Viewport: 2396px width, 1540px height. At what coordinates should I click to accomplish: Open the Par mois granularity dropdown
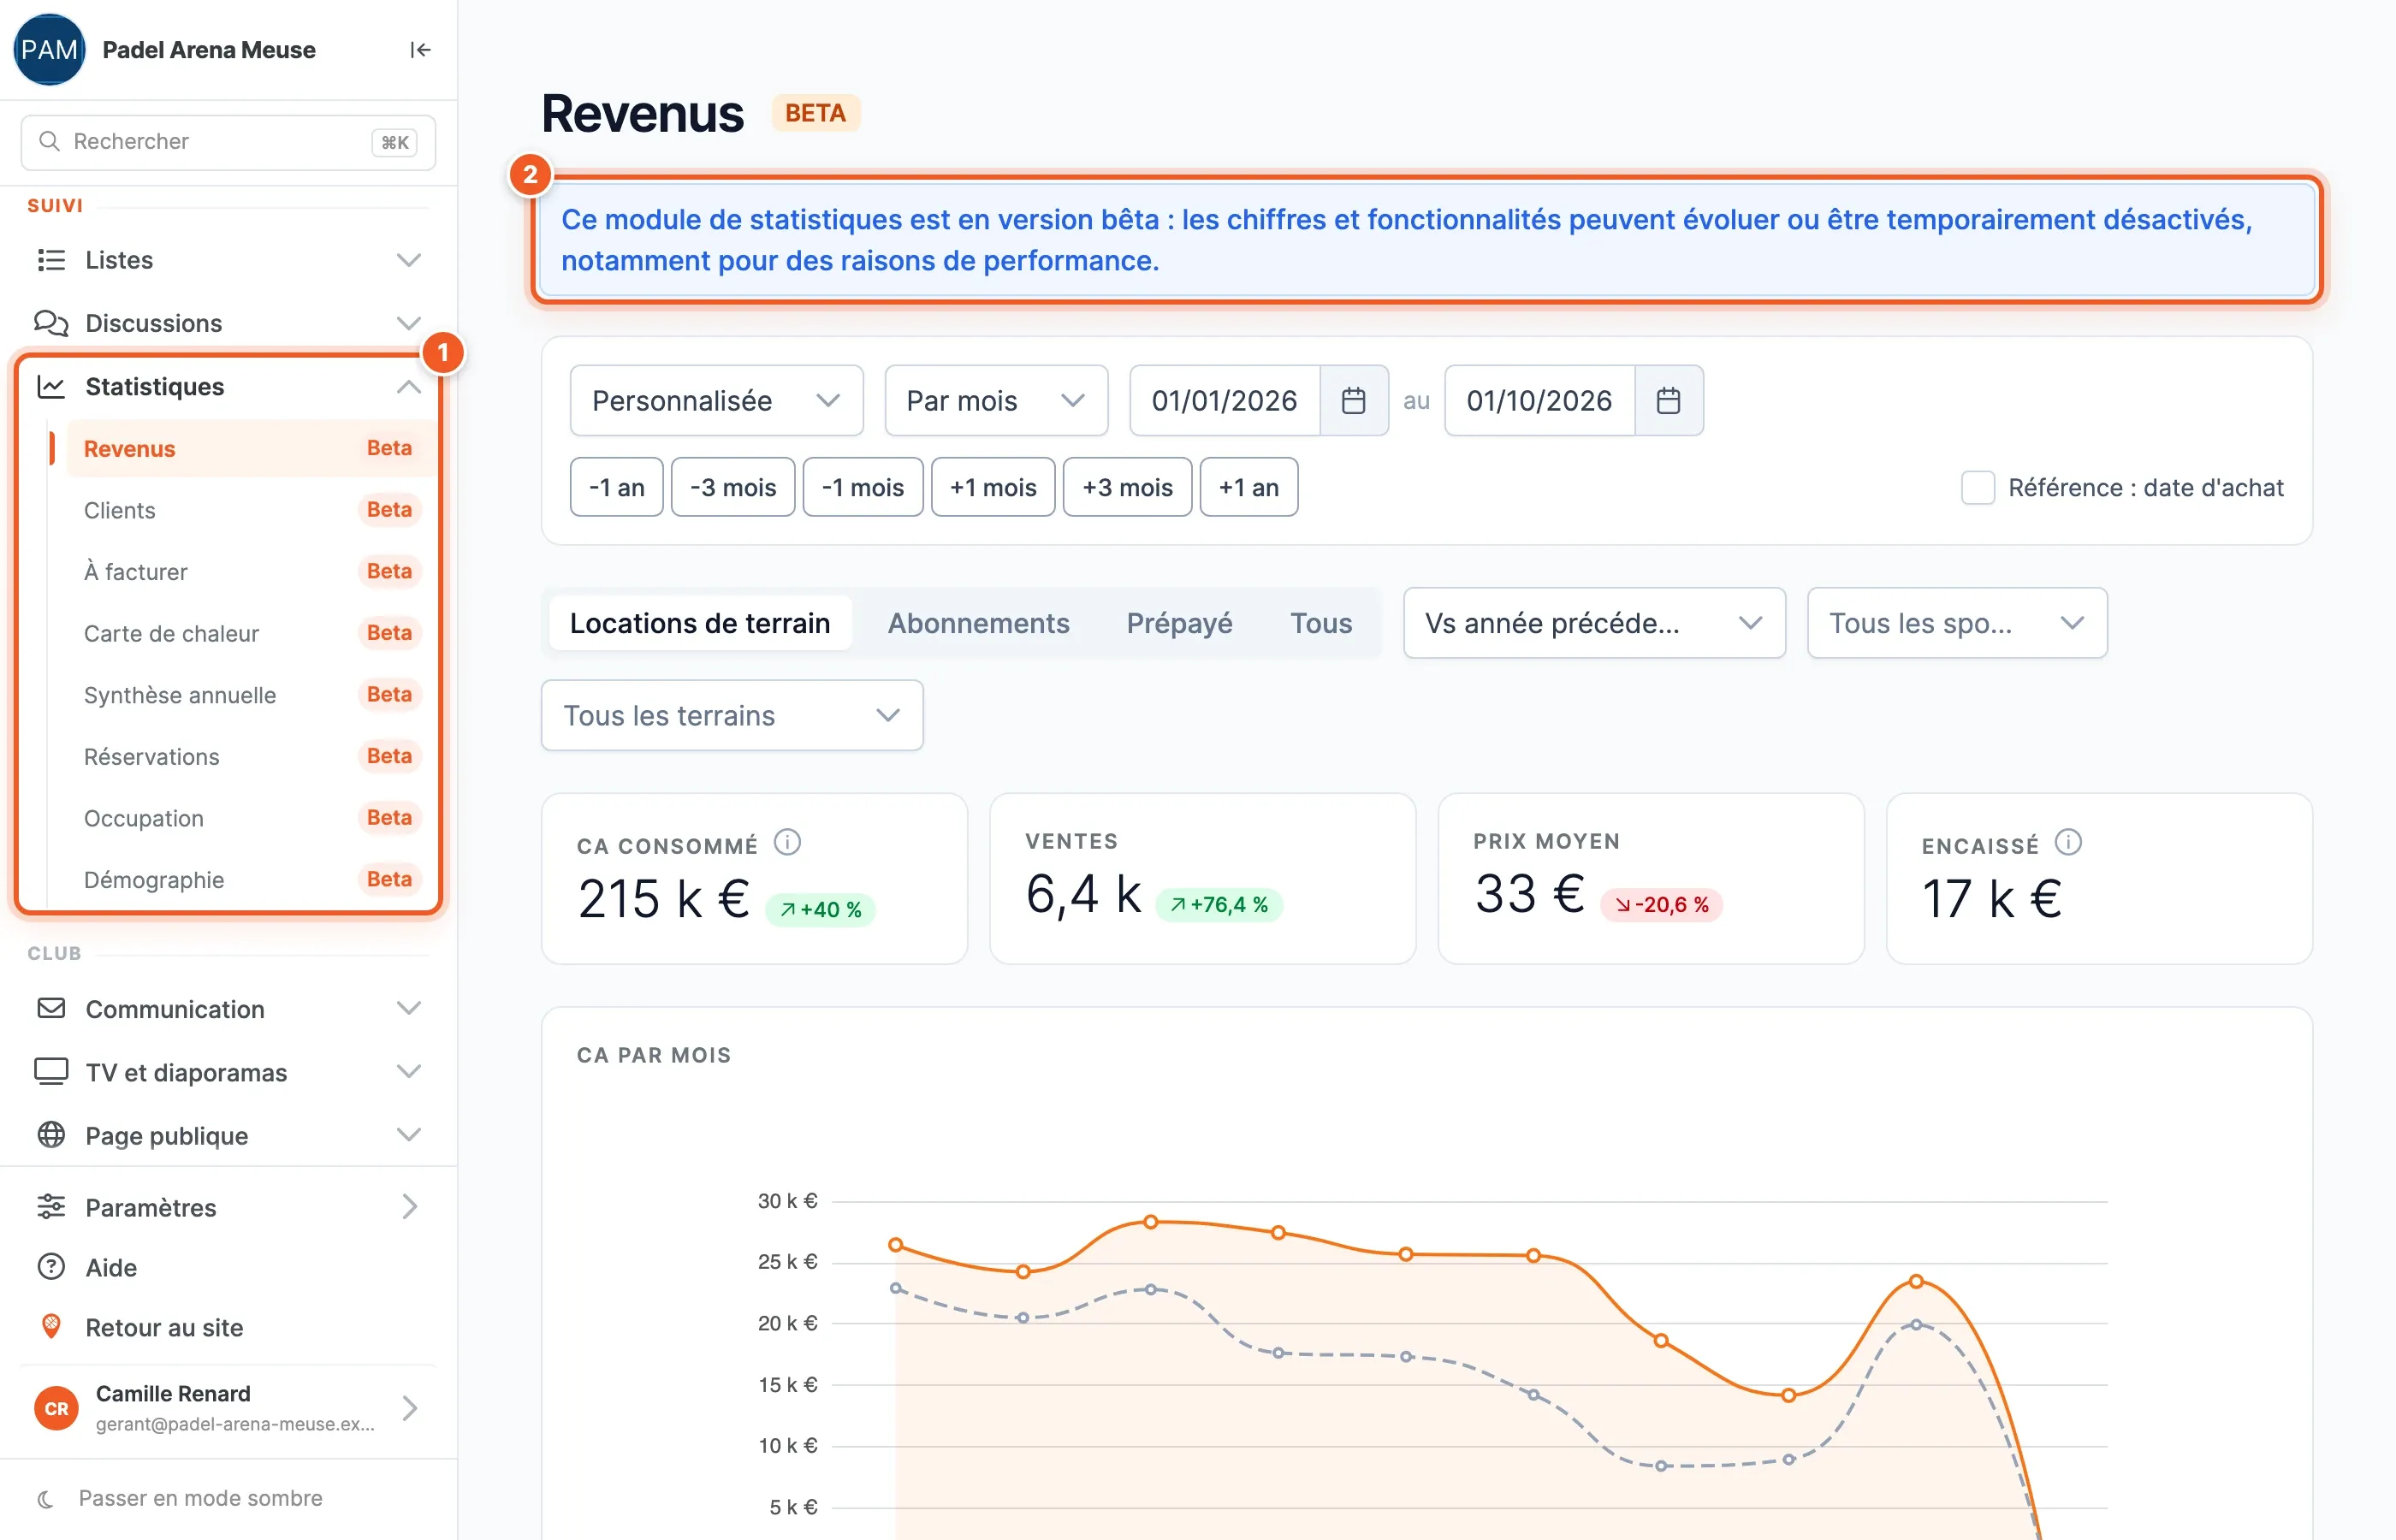(996, 401)
